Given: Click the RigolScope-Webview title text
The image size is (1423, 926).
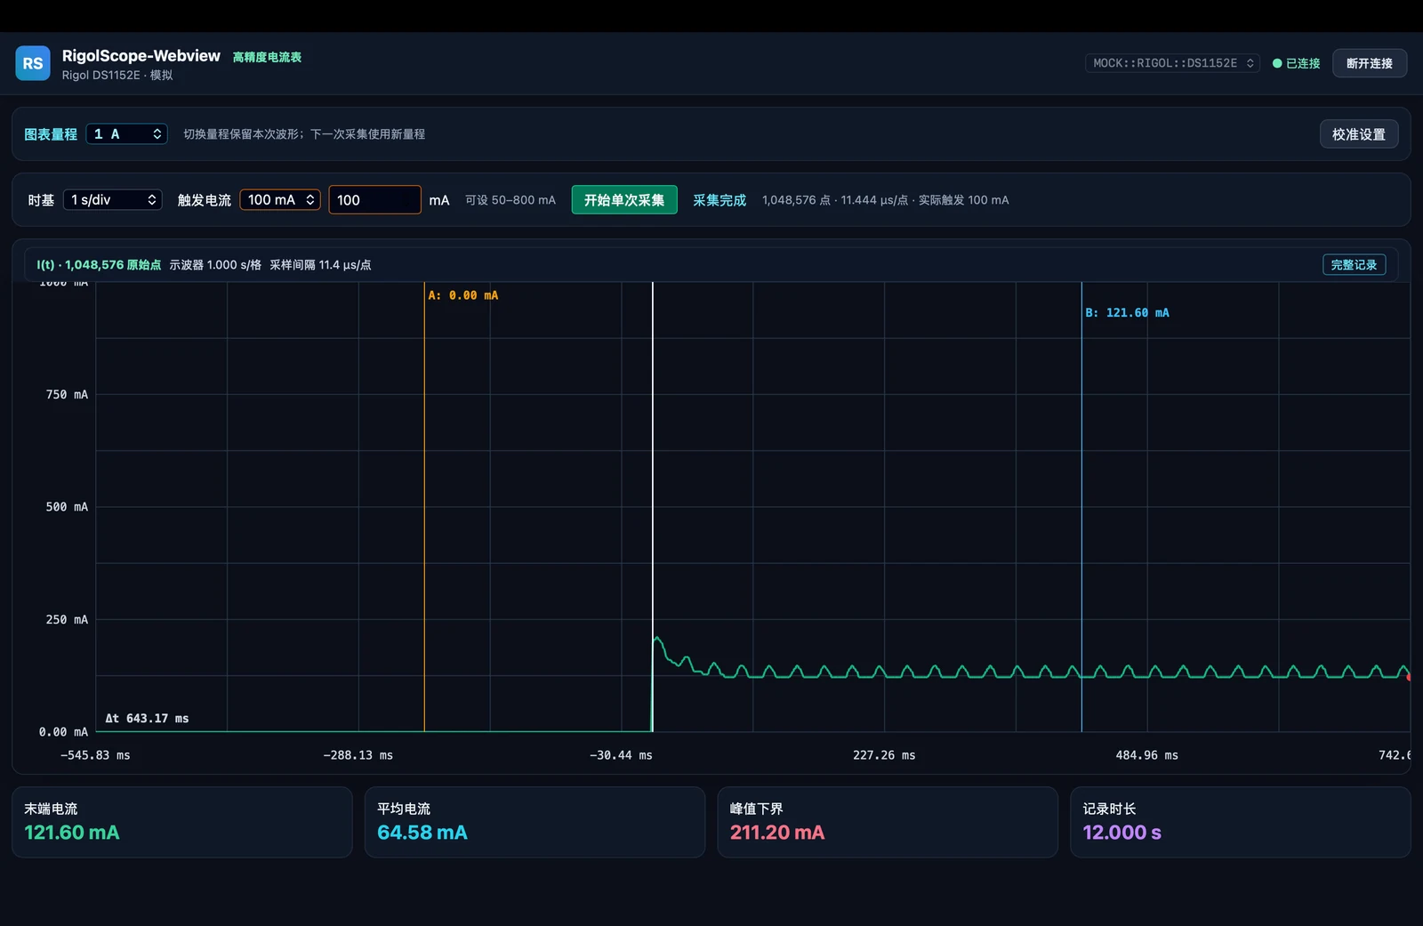Looking at the screenshot, I should click(x=141, y=56).
